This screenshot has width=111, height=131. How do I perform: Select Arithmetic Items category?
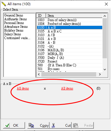15,19
